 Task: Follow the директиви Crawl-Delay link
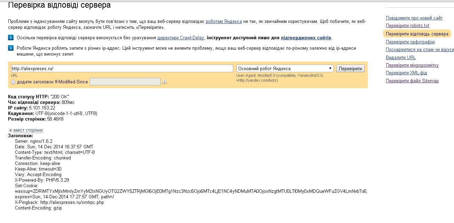(181, 38)
